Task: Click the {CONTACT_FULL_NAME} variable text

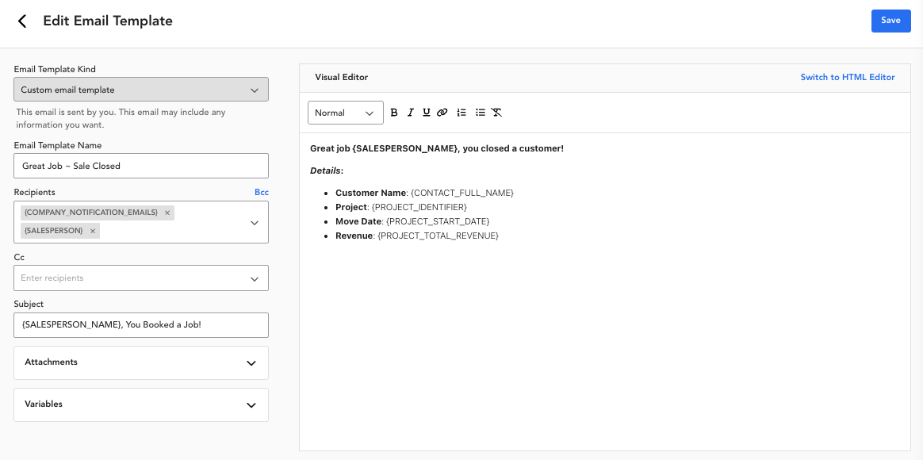Action: (x=462, y=194)
